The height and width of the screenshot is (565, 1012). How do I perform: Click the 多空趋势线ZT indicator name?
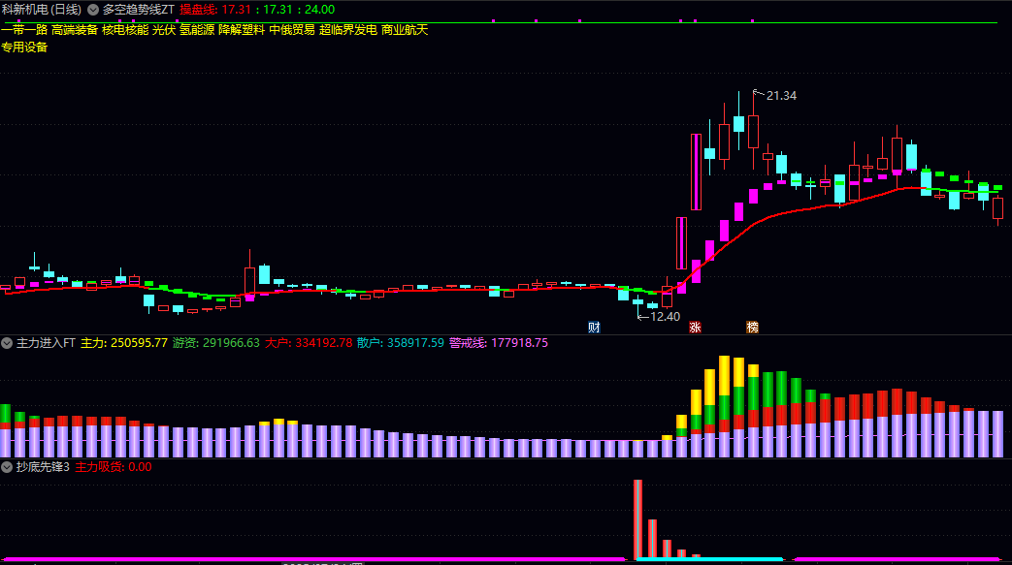click(138, 10)
